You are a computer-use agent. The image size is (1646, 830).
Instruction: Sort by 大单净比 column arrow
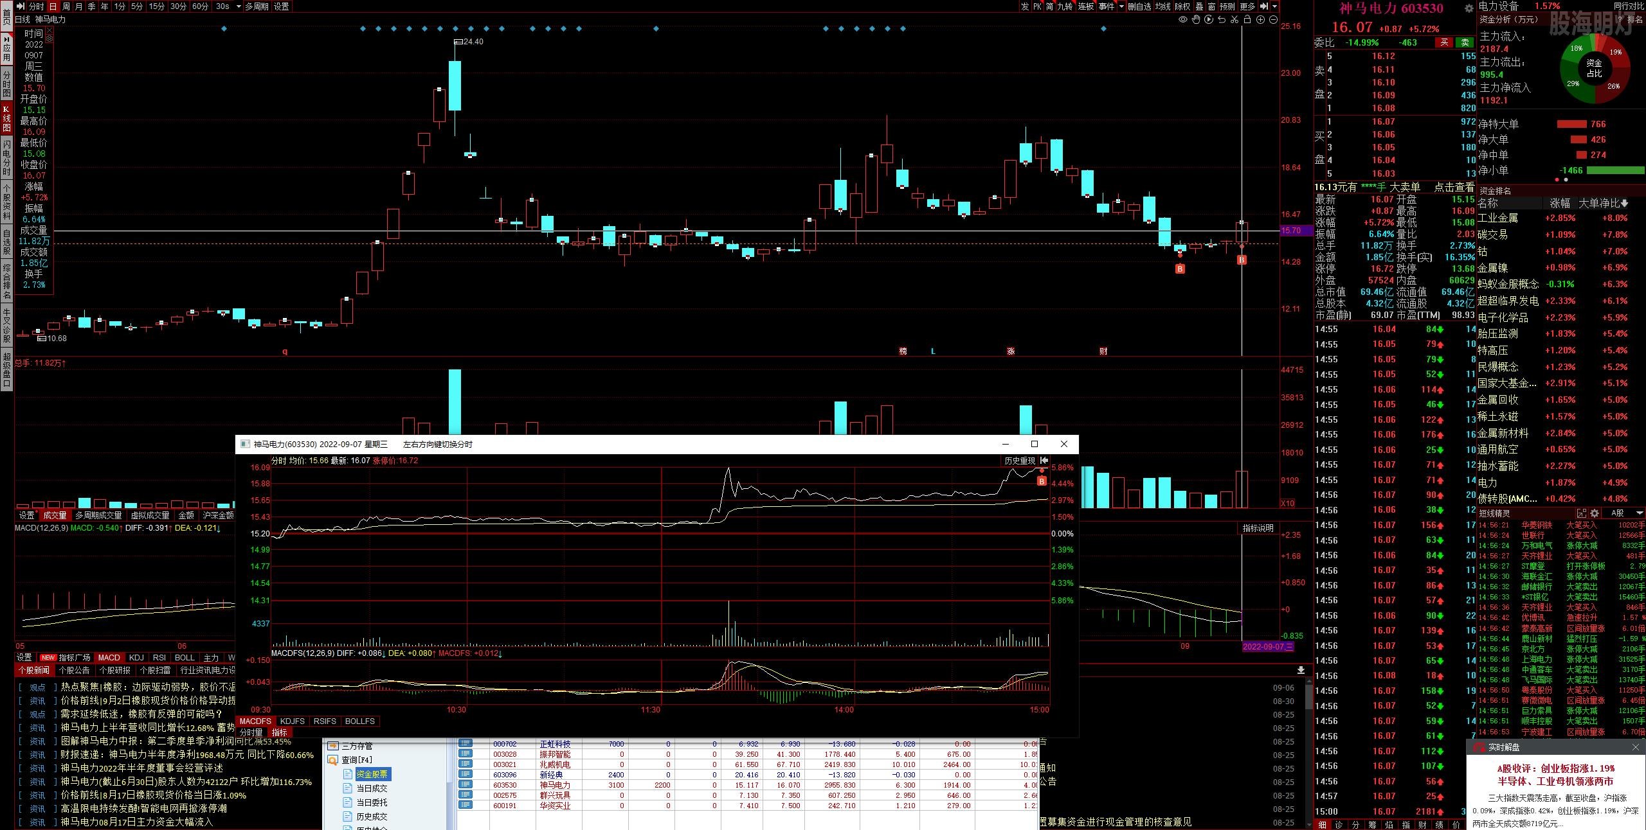point(1625,203)
